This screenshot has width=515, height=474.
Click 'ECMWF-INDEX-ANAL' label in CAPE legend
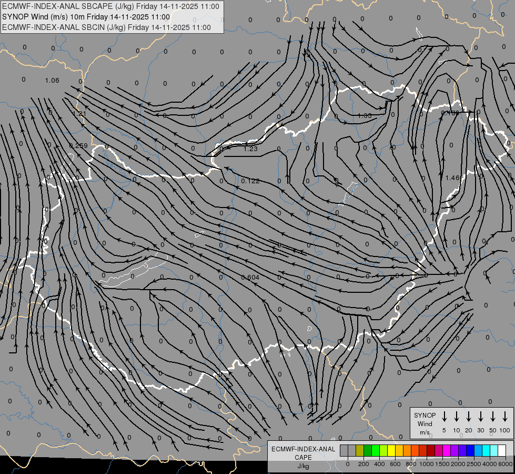click(303, 449)
